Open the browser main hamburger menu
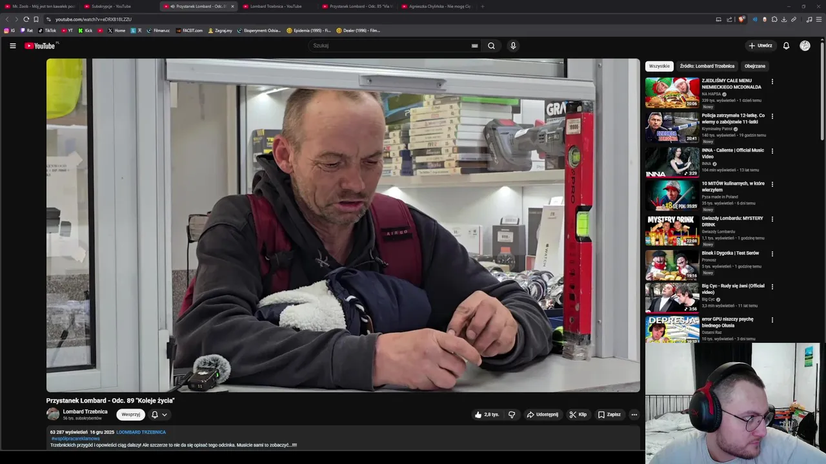This screenshot has height=464, width=826. tap(819, 19)
